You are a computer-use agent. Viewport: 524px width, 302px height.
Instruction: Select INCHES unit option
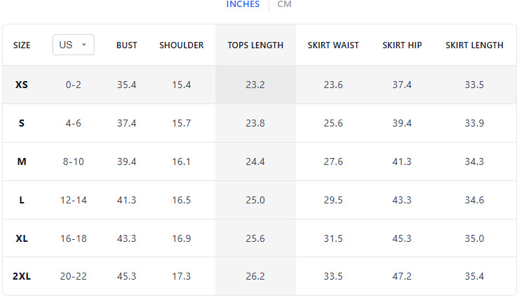243,4
